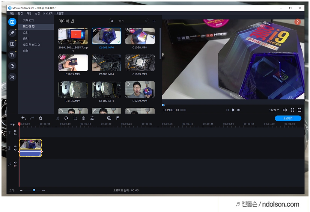Image resolution: width=310 pixels, height=212 pixels.
Task: Open the 재생 menu
Action: [x=29, y=13]
